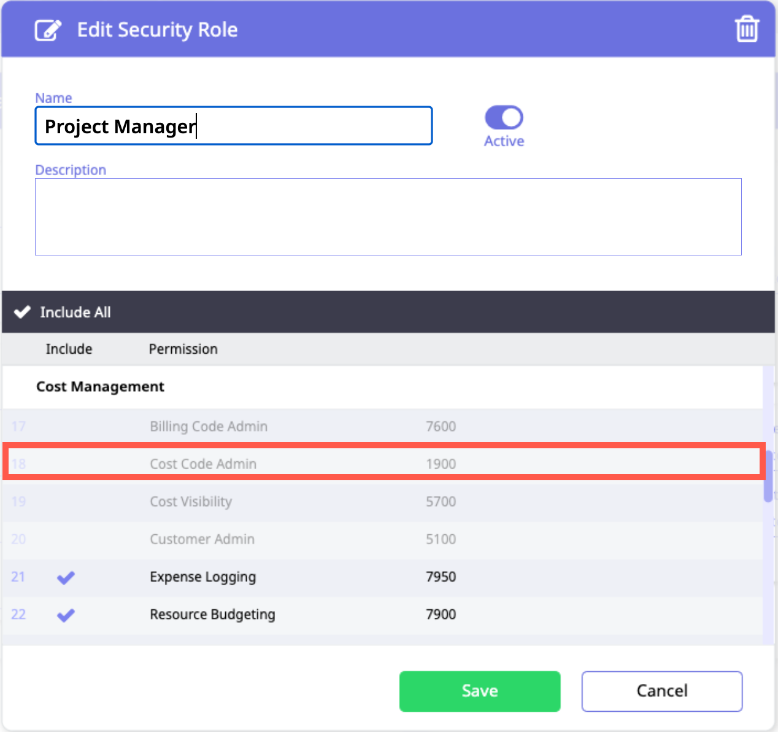778x732 pixels.
Task: Click the Include All checkmark icon
Action: coord(22,312)
